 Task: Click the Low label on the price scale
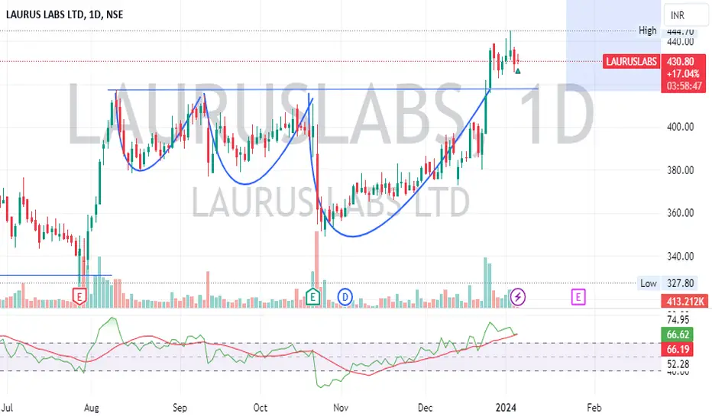click(x=649, y=283)
